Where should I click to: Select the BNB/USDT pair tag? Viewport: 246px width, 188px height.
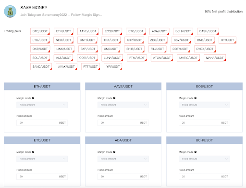205,40
